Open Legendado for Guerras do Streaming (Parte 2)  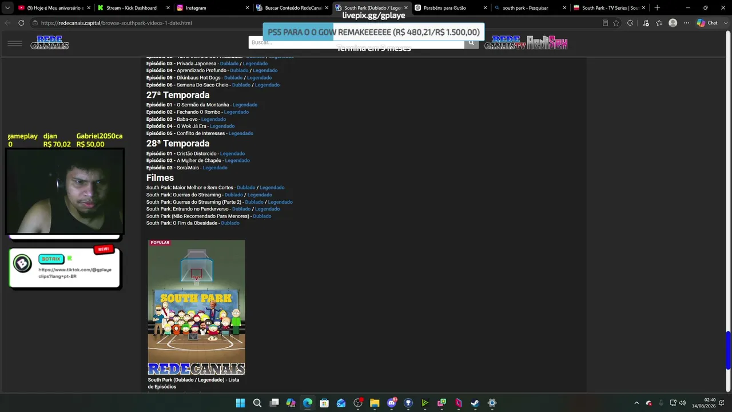point(280,202)
